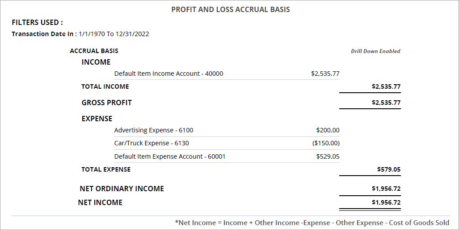Click the Profit and Loss Accrual Basis title
This screenshot has width=459, height=230.
[x=231, y=9]
